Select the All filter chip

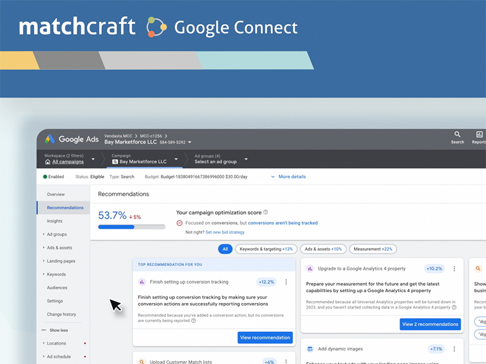pyautogui.click(x=226, y=249)
